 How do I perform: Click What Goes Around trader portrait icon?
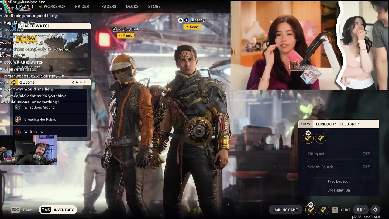pyautogui.click(x=18, y=107)
